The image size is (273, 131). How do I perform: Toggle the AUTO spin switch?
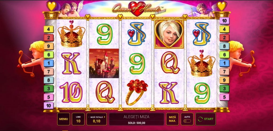[x=187, y=121]
